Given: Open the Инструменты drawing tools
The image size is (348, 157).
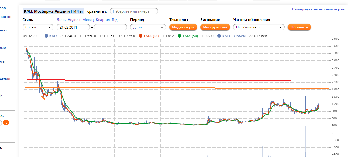Looking at the screenshot, I should point(215,27).
